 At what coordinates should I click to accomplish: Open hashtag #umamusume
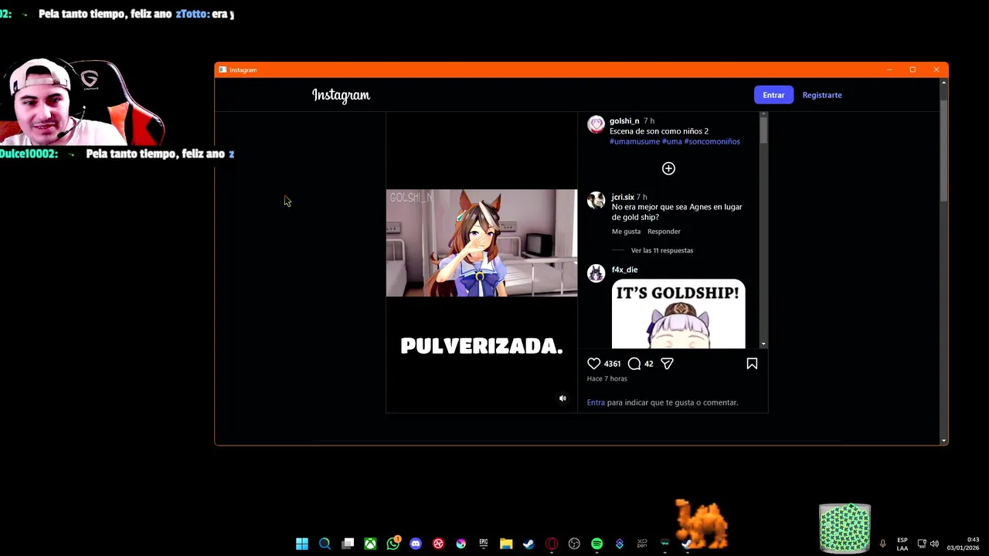634,141
